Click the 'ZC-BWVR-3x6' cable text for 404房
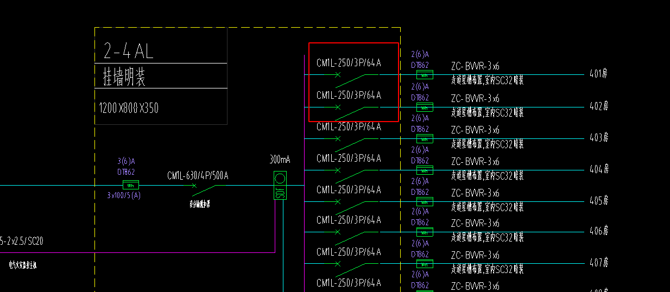Viewport: 670px width, 292px height. [x=475, y=161]
